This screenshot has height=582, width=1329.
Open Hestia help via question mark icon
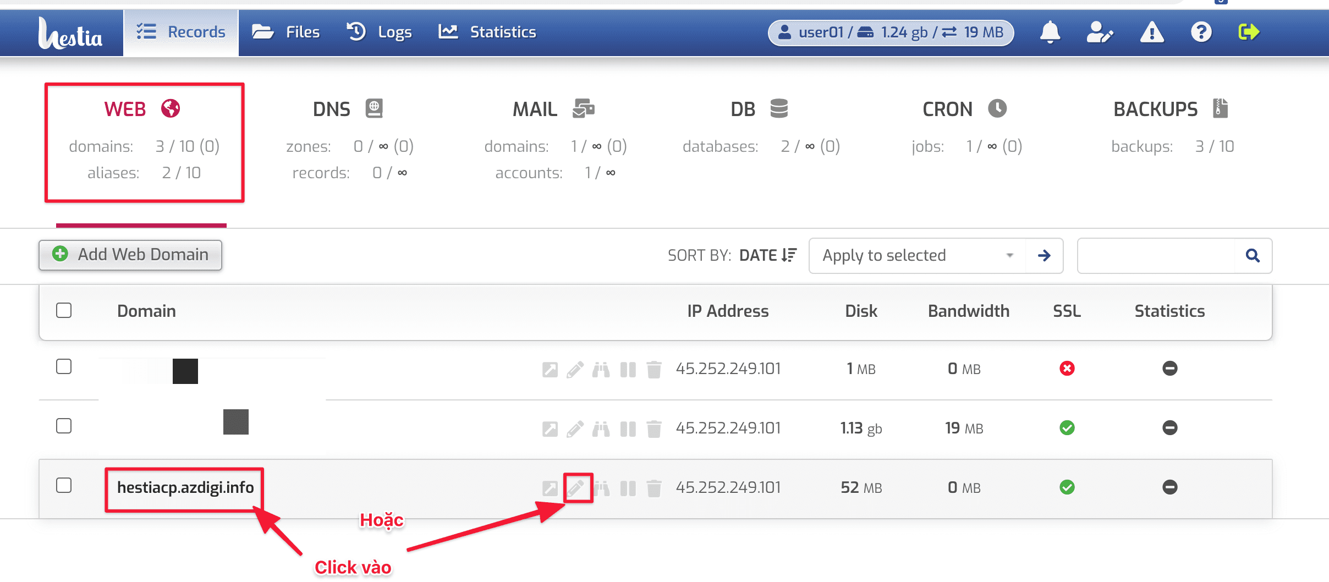pyautogui.click(x=1201, y=32)
